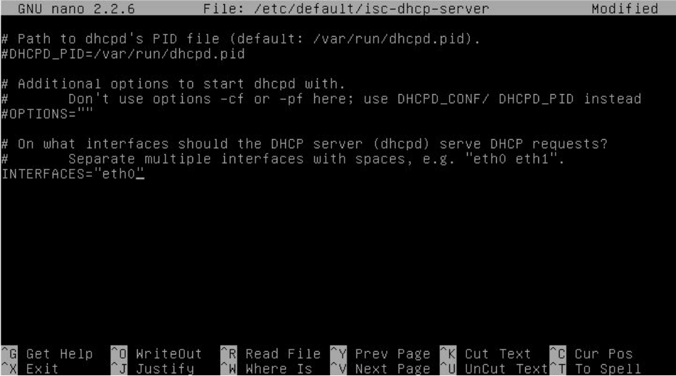Click the GNU nano 2.2.6 title text
The height and width of the screenshot is (376, 676).
[76, 8]
